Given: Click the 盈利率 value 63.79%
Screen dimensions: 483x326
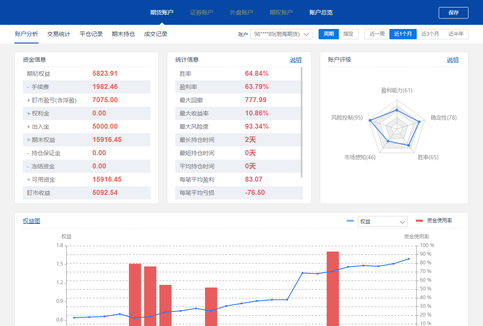Looking at the screenshot, I should (x=257, y=87).
